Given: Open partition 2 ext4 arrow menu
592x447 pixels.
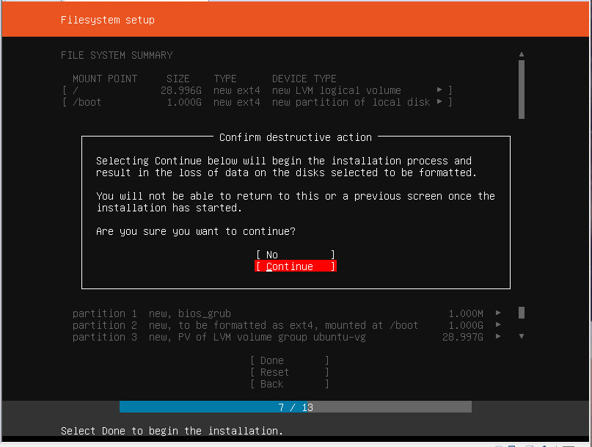Looking at the screenshot, I should [x=498, y=324].
